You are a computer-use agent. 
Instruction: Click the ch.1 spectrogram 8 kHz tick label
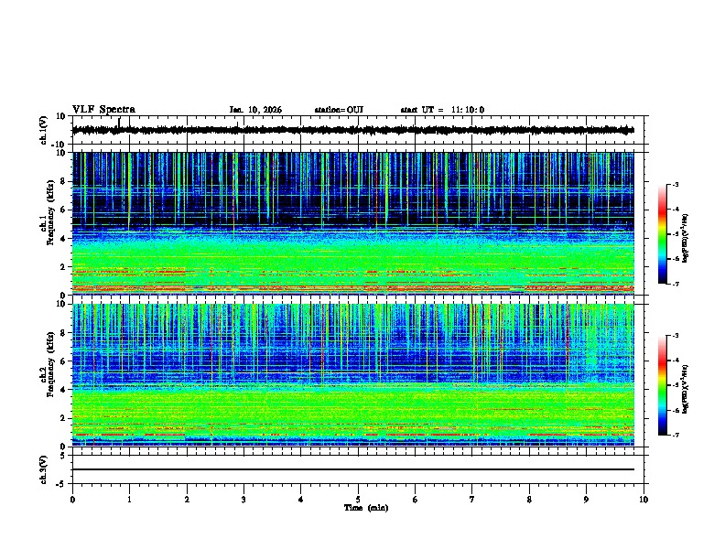point(64,181)
